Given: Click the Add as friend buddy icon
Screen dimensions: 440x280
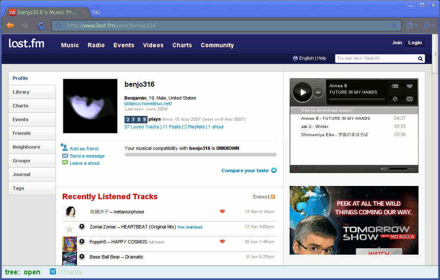Looking at the screenshot, I should pyautogui.click(x=64, y=148).
